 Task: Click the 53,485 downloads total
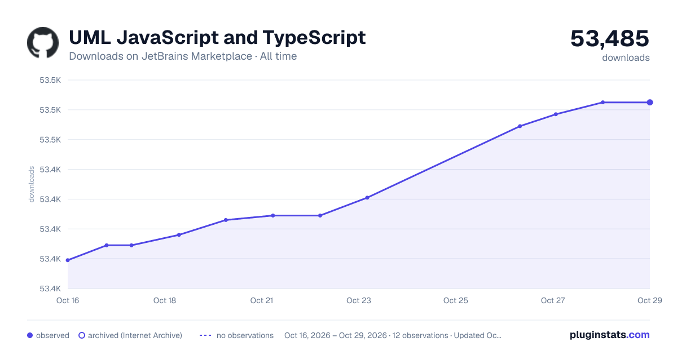click(x=610, y=39)
